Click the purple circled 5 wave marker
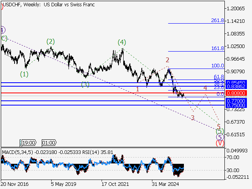The width and height of the screenshot is (252, 189). click(x=220, y=137)
